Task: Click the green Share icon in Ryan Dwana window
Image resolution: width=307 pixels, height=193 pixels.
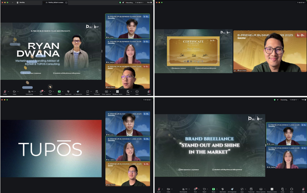Action: tap(59, 91)
